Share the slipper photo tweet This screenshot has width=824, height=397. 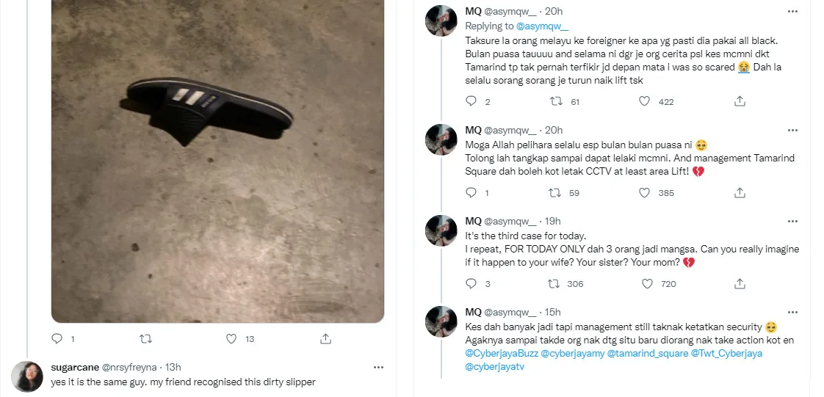[325, 339]
